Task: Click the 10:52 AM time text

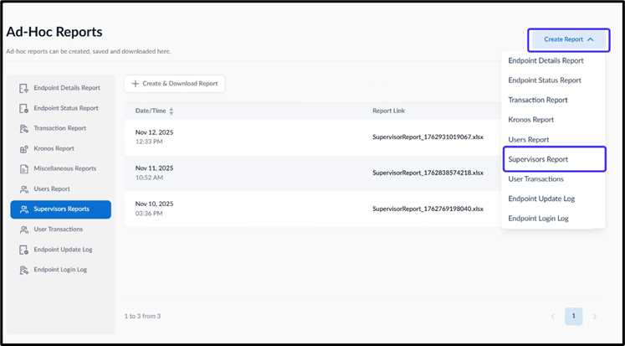Action: (149, 178)
